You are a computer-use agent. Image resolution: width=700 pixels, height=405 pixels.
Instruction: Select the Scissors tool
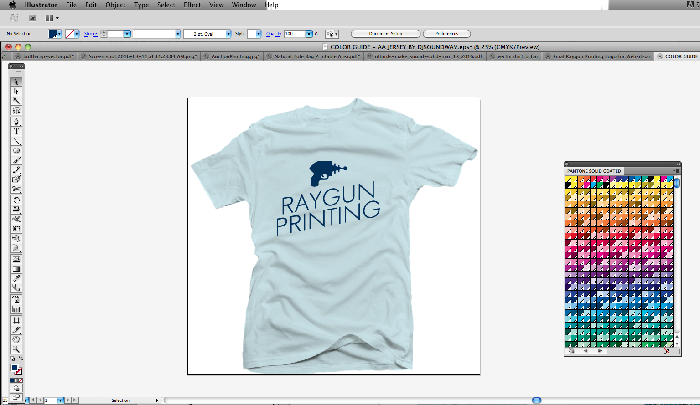[16, 189]
